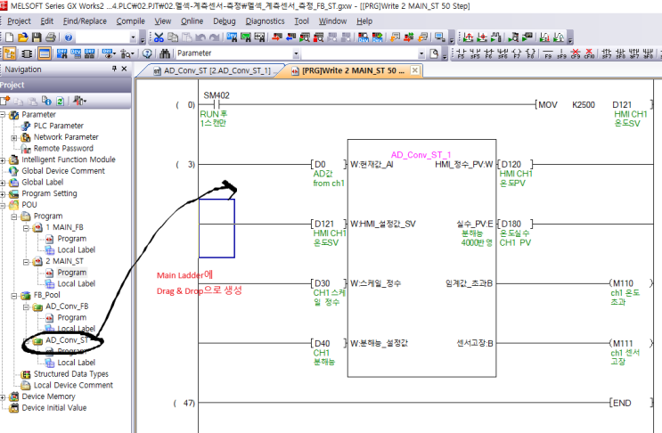Close the Navigation pane with the X
Viewport: 662px width, 433px height.
click(x=124, y=69)
